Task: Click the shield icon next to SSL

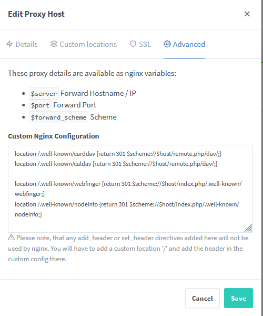Action: click(x=133, y=44)
